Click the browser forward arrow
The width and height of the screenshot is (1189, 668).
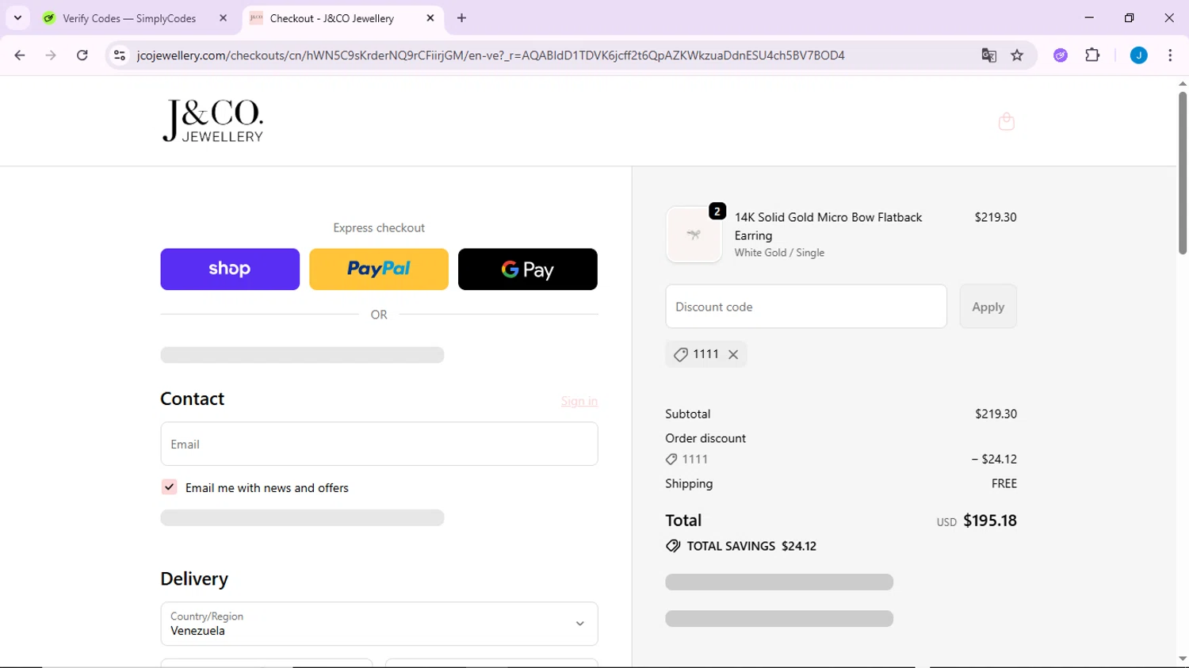tap(51, 55)
